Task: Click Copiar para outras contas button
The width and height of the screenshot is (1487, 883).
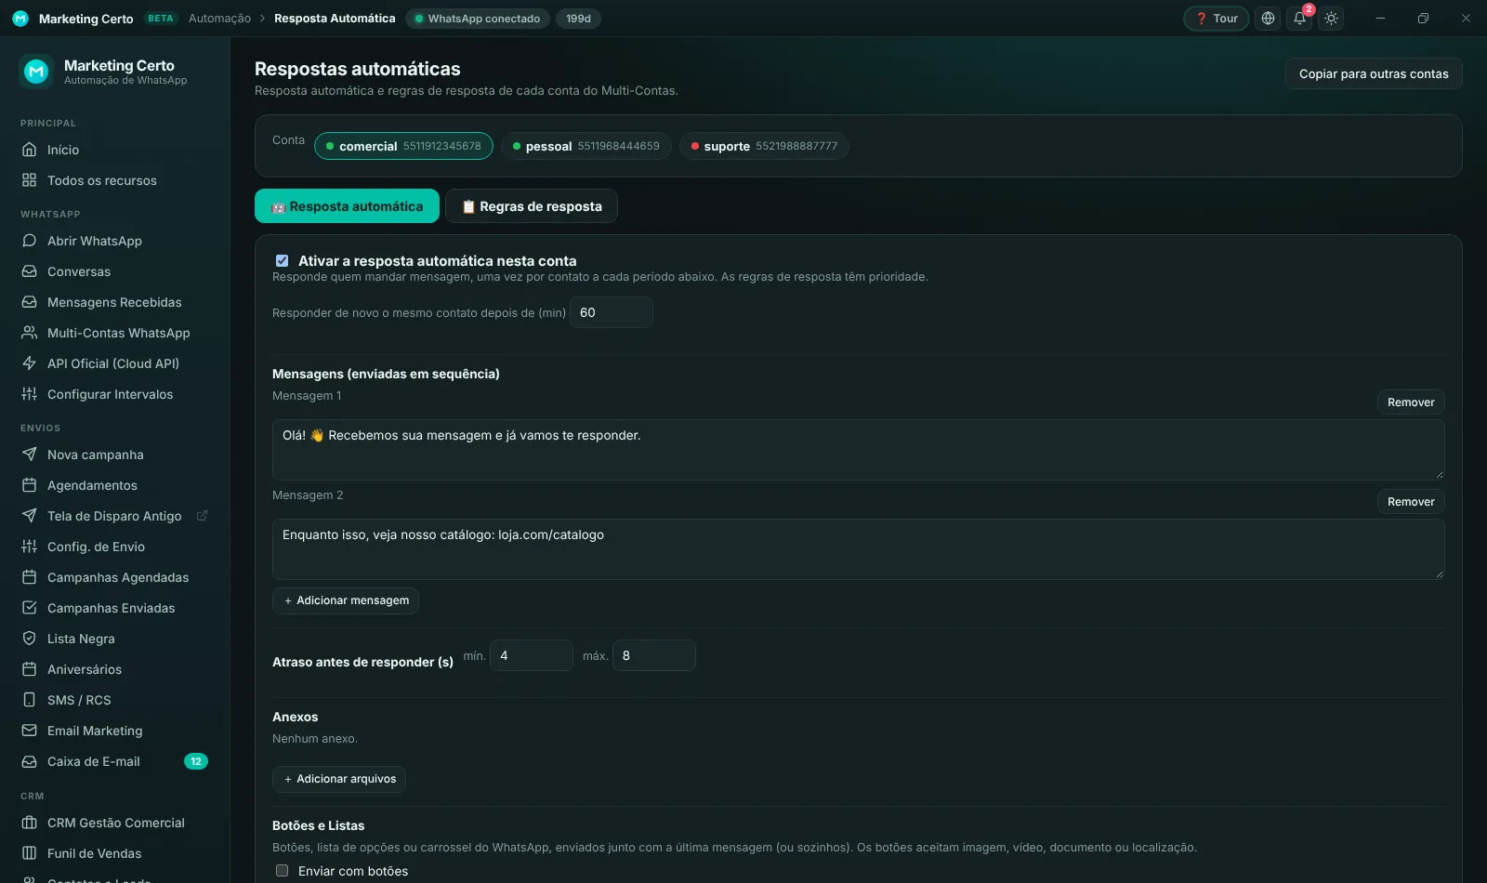Action: point(1374,73)
